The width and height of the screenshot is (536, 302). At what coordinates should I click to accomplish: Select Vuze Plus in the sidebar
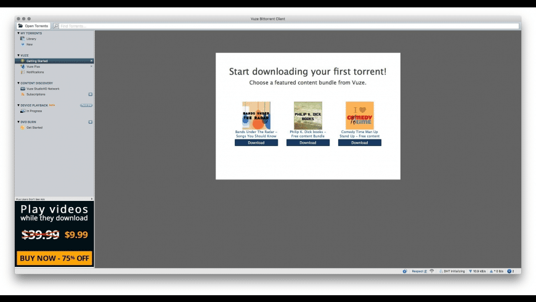click(33, 67)
